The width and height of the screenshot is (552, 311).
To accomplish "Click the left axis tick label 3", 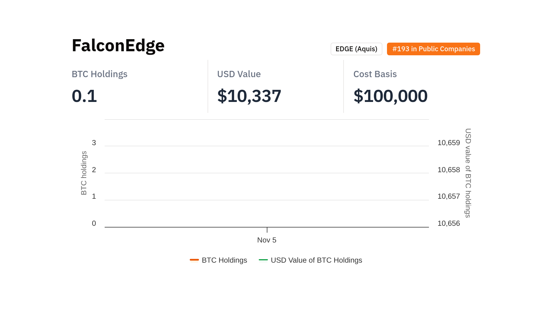I will pyautogui.click(x=94, y=143).
